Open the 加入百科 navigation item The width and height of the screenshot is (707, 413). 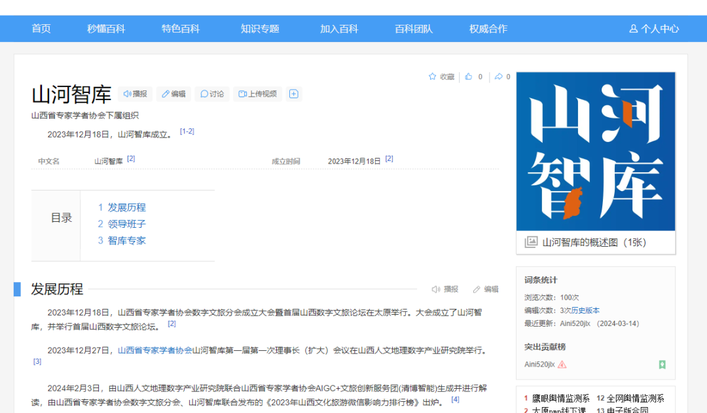[x=339, y=29]
